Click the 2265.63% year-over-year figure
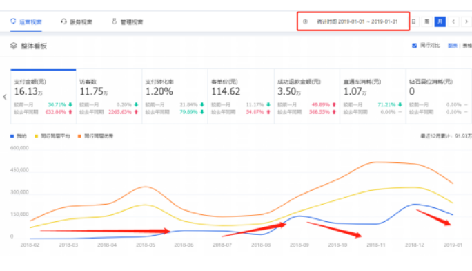This screenshot has width=472, height=271. coord(120,112)
